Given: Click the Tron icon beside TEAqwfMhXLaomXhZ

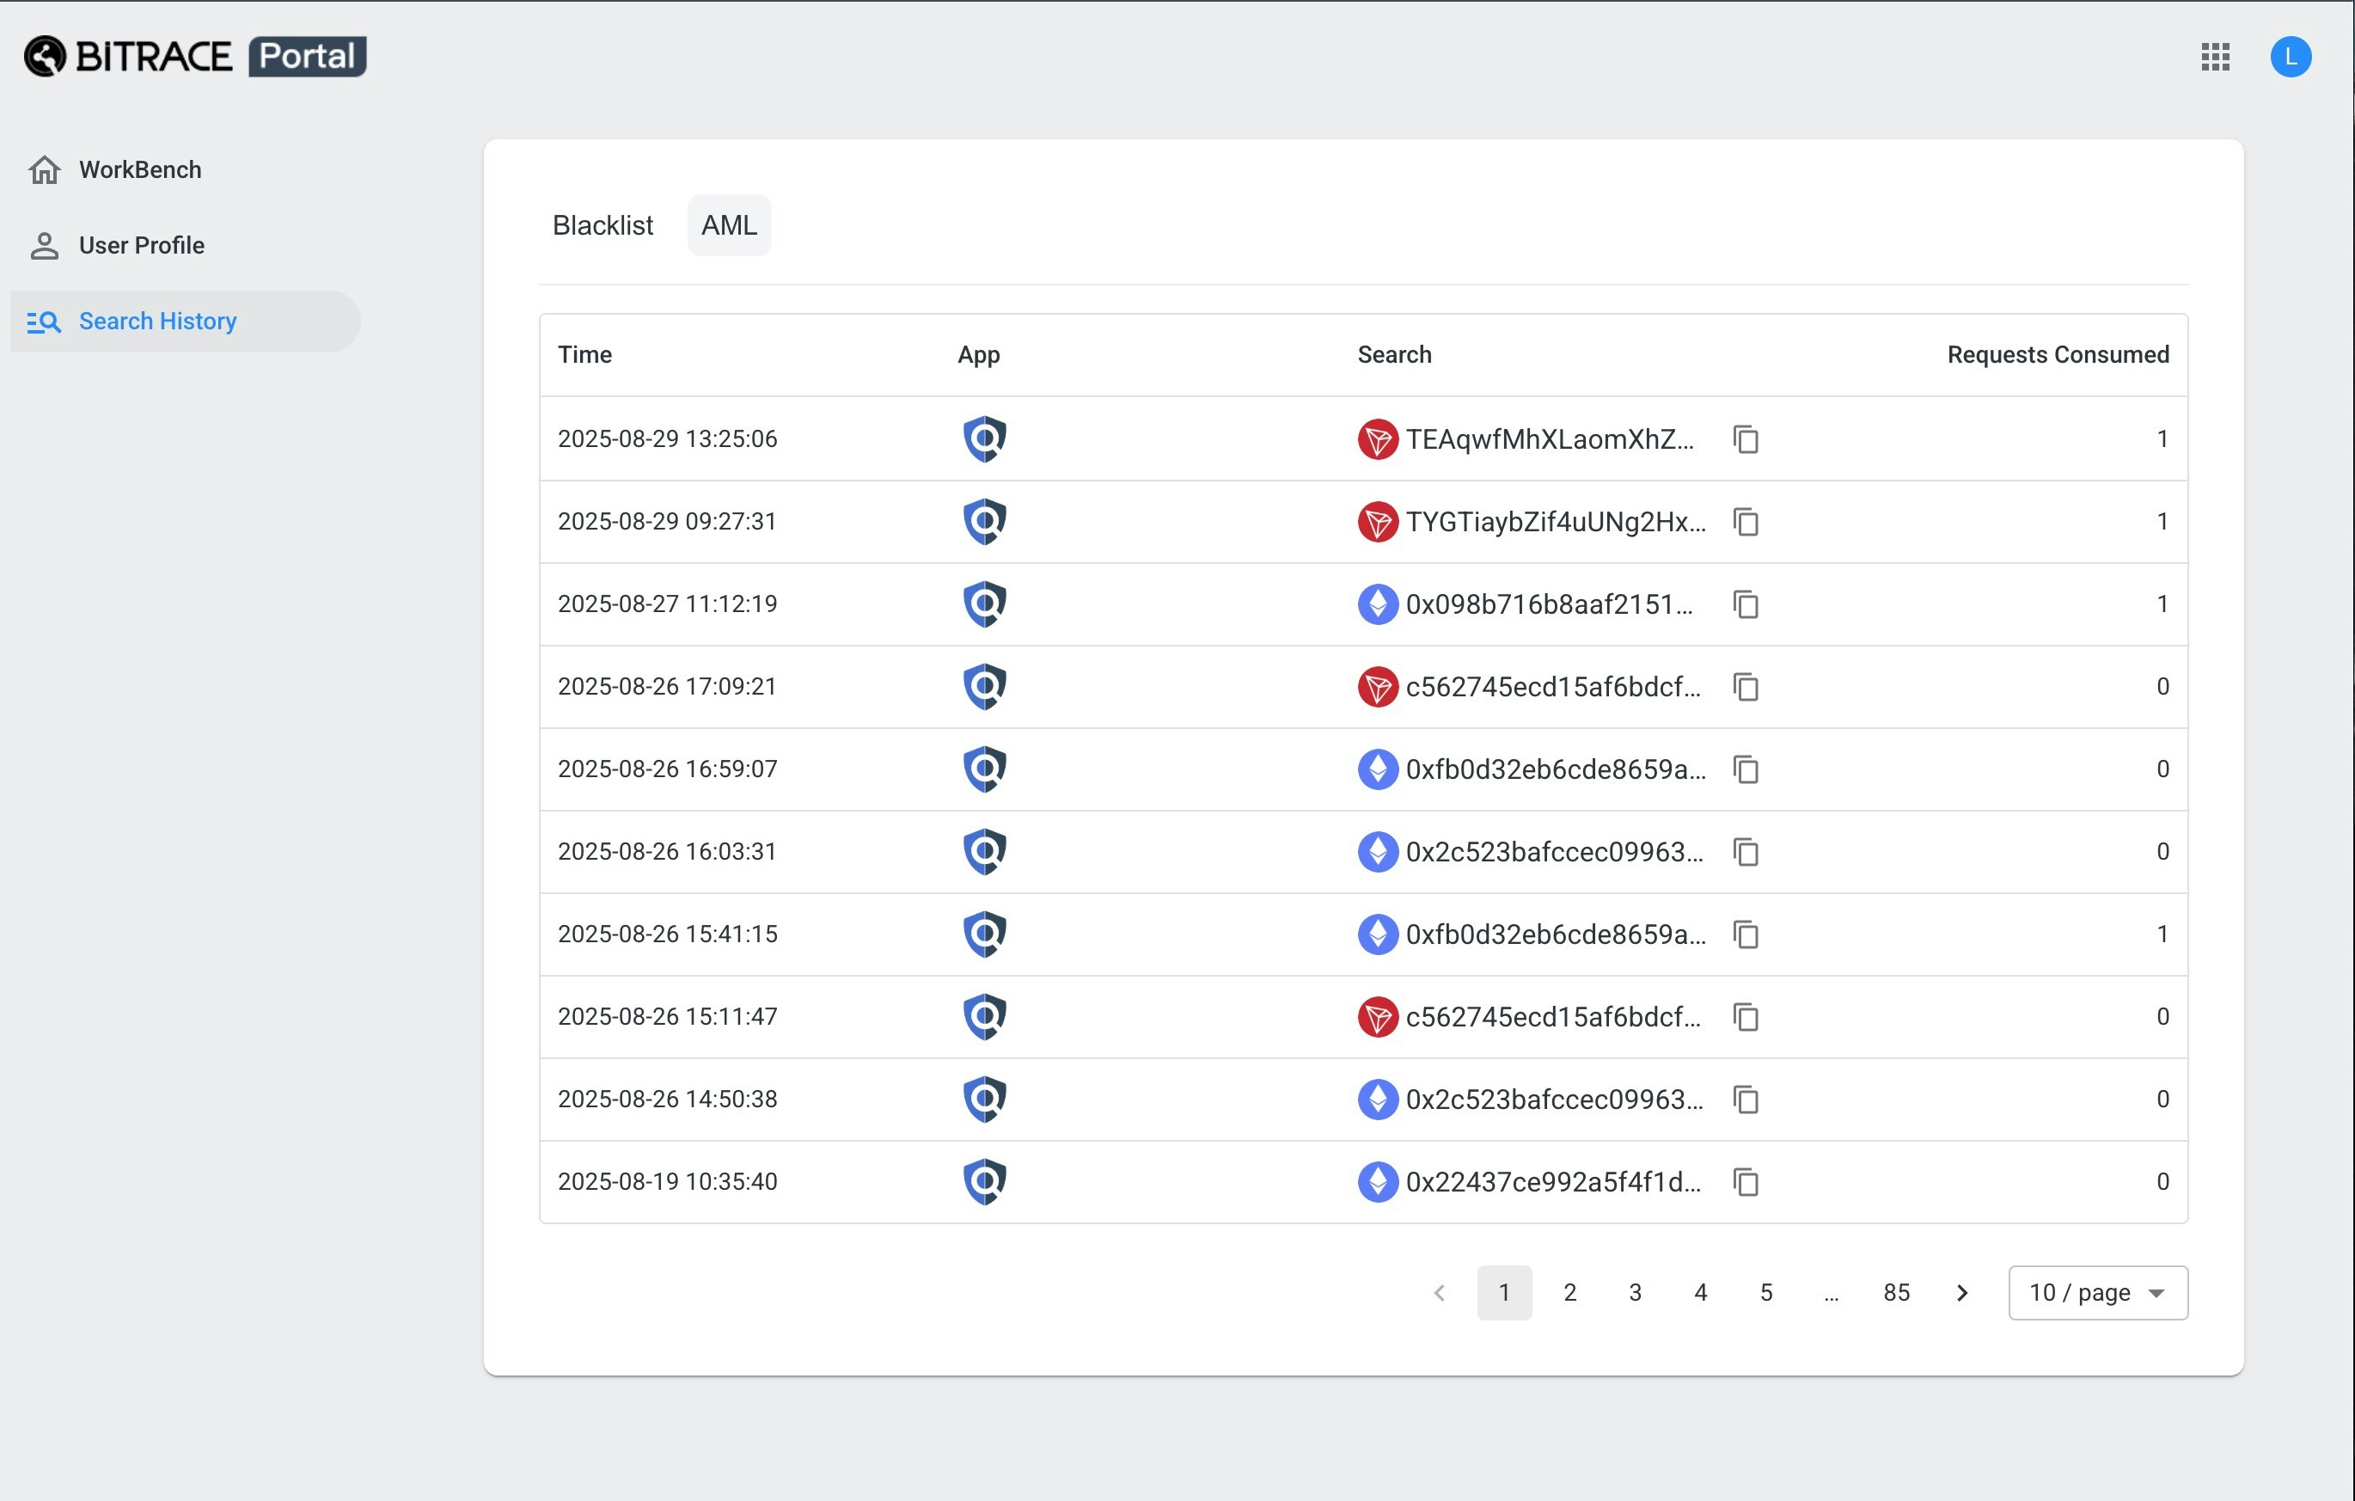Looking at the screenshot, I should tap(1377, 439).
